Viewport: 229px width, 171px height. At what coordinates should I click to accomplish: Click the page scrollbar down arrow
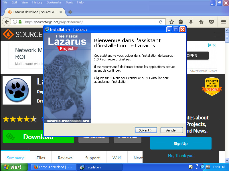pos(227,160)
